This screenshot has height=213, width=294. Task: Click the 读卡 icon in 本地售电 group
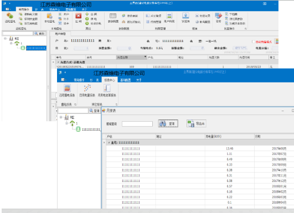click(x=60, y=23)
